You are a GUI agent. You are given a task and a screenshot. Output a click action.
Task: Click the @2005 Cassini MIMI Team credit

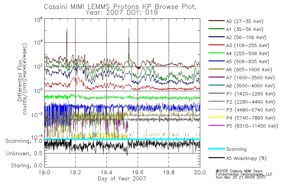point(239,171)
